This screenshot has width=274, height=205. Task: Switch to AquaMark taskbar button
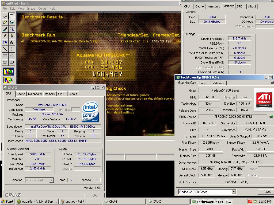(37, 202)
